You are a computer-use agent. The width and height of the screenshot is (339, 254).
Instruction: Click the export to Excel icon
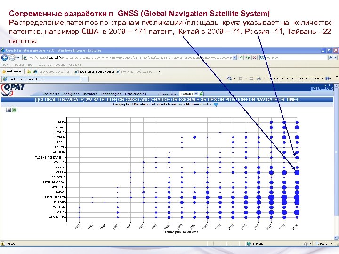click(x=14, y=110)
